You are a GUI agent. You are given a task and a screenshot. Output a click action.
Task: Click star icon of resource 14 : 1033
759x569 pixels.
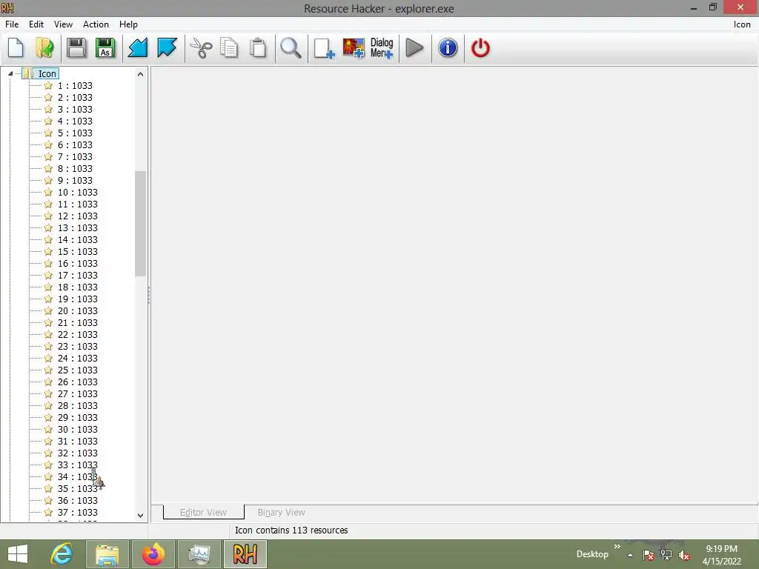click(48, 239)
